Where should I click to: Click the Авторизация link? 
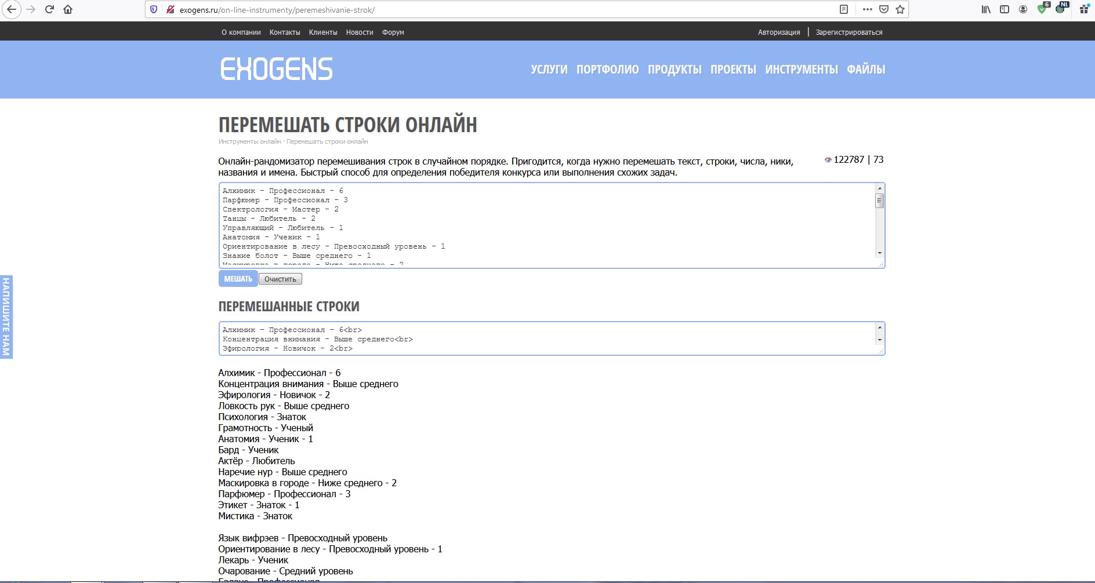point(779,32)
